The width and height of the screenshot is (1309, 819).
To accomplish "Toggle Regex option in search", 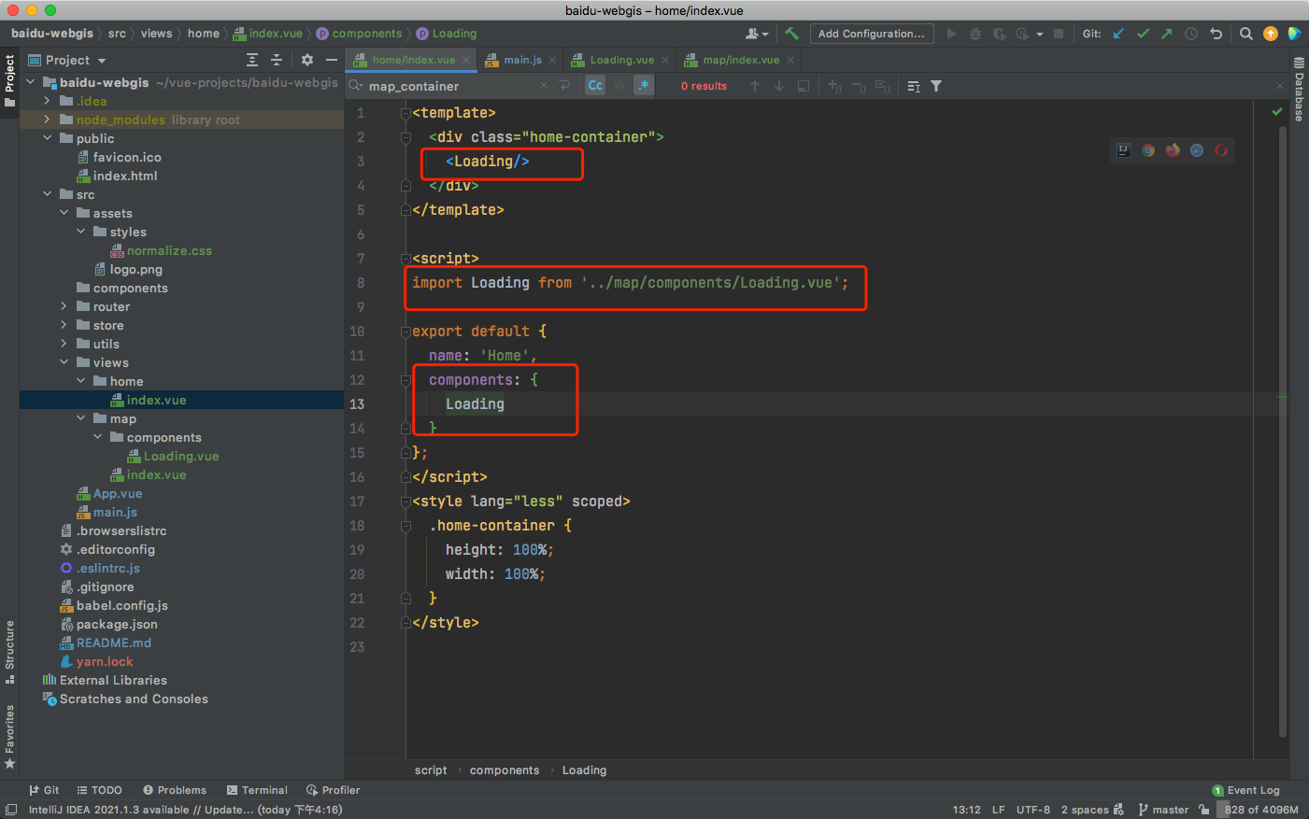I will point(644,86).
